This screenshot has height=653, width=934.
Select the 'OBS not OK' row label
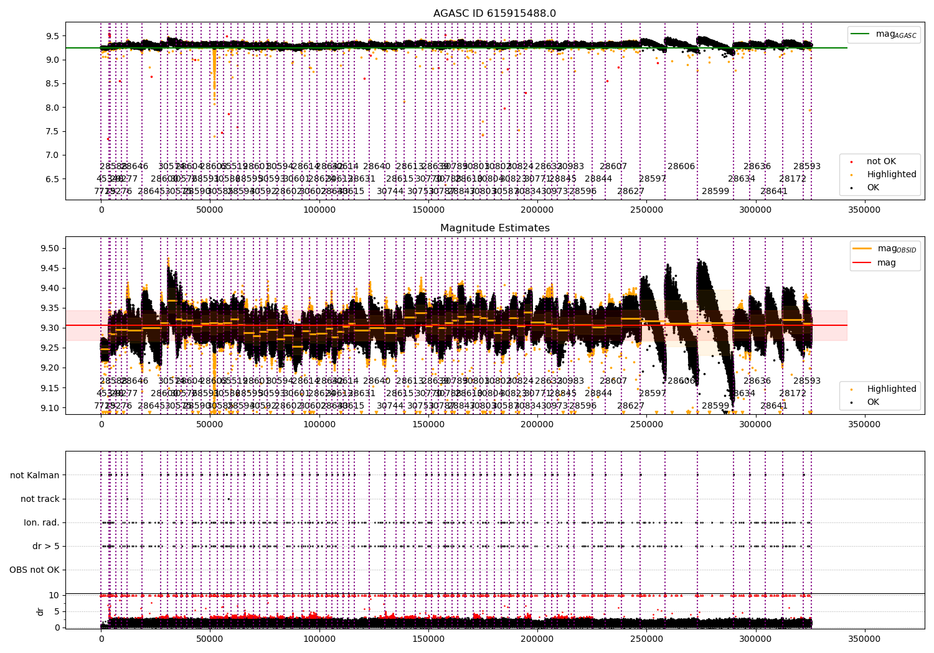[35, 570]
